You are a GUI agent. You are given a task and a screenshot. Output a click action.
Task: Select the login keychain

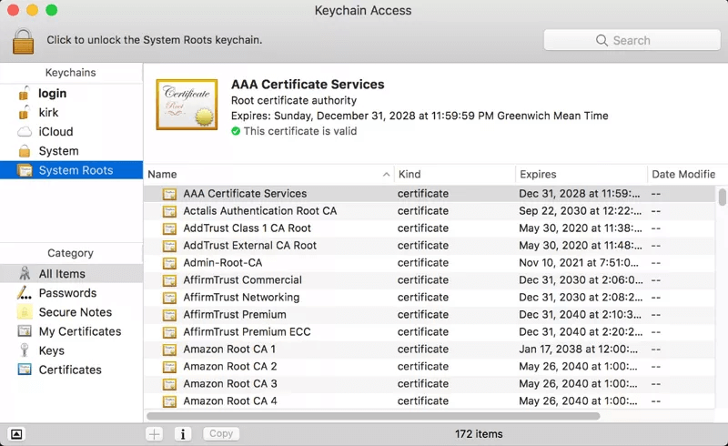(52, 93)
